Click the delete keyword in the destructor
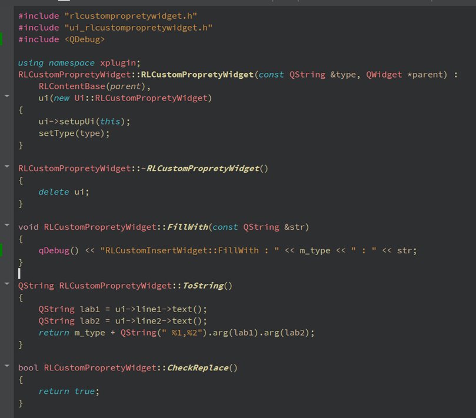This screenshot has height=418, width=476. click(54, 192)
